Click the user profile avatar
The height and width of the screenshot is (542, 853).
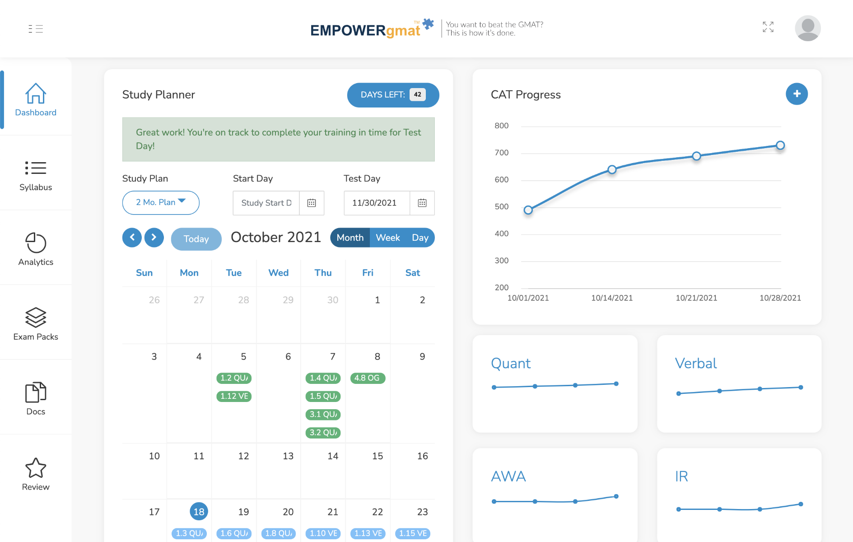click(x=807, y=28)
